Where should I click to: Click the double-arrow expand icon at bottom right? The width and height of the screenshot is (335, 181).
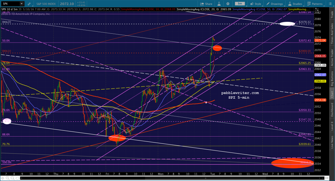tap(327, 178)
